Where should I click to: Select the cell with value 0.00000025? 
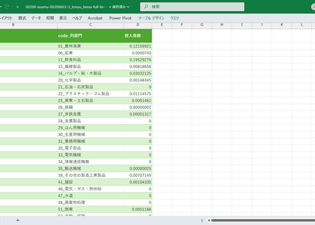[138, 168]
